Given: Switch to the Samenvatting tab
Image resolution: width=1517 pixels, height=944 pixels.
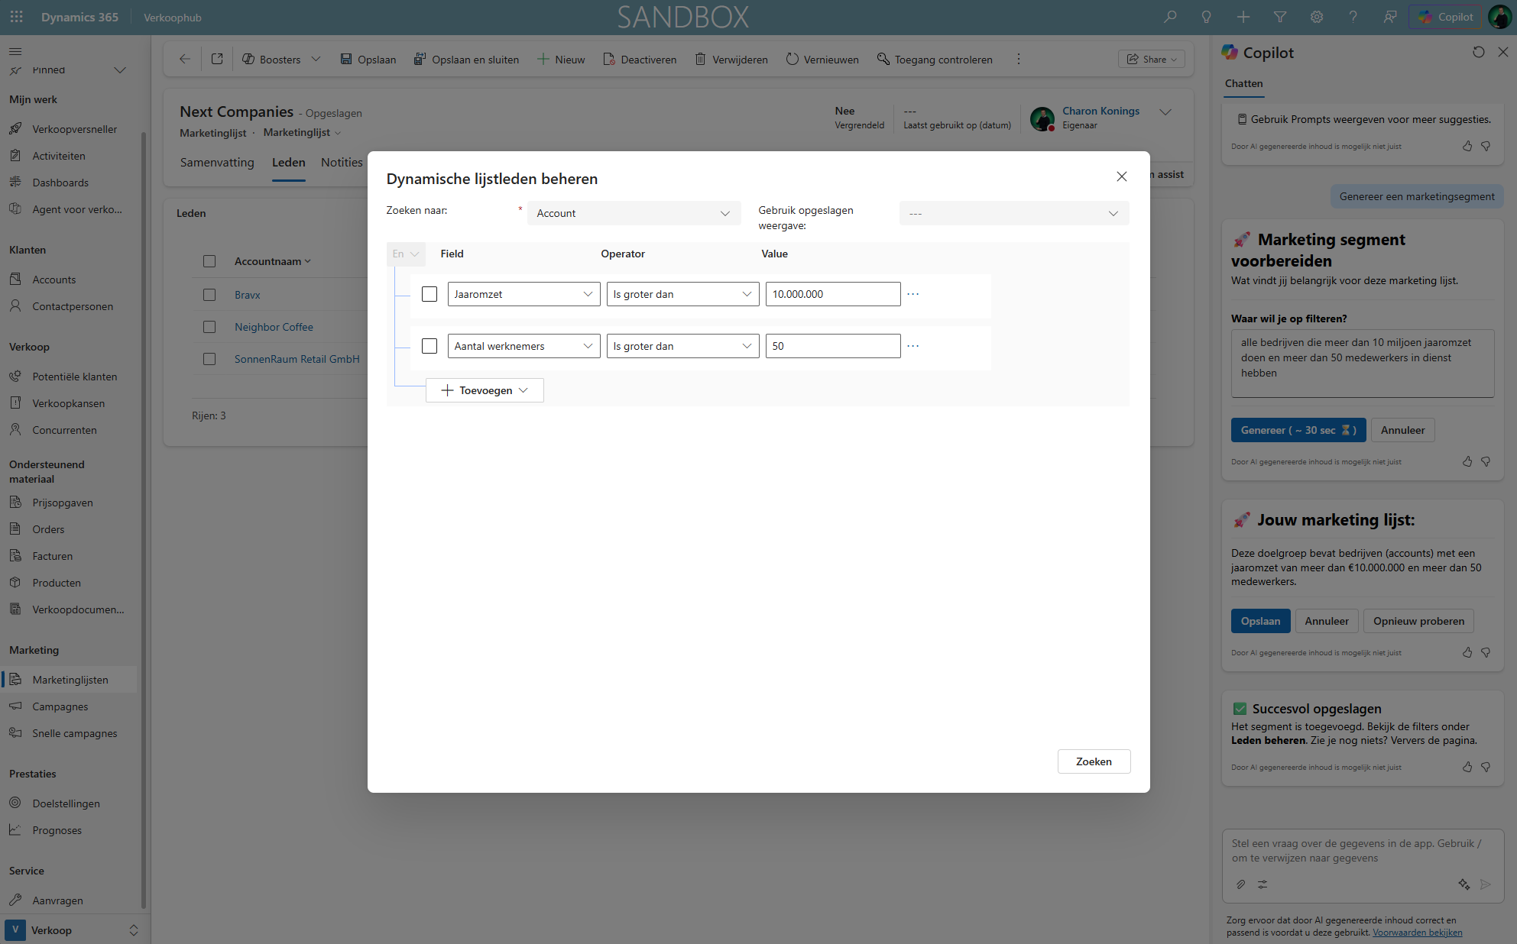Looking at the screenshot, I should pos(217,163).
